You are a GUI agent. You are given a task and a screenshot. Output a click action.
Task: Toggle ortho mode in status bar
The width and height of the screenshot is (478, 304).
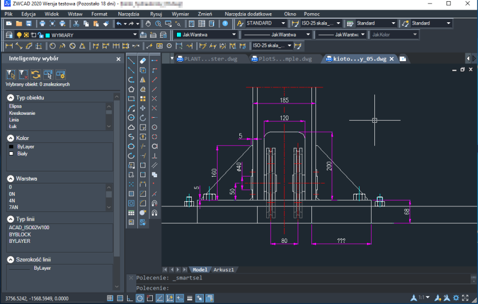click(x=130, y=298)
